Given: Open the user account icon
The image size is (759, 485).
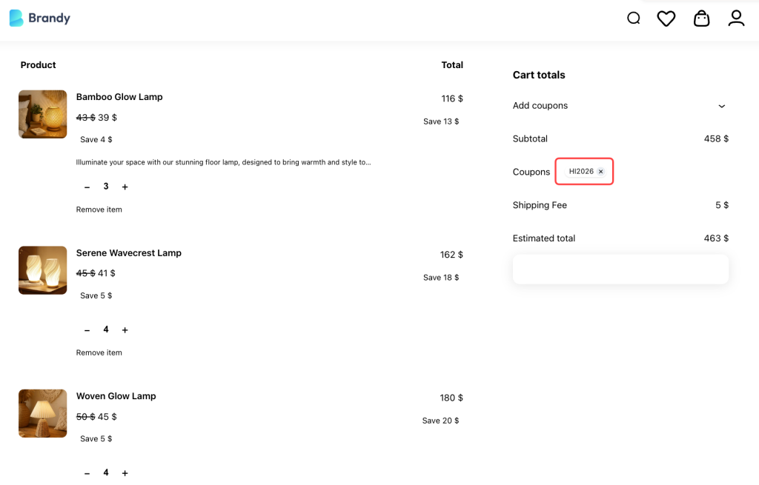Looking at the screenshot, I should pos(736,18).
